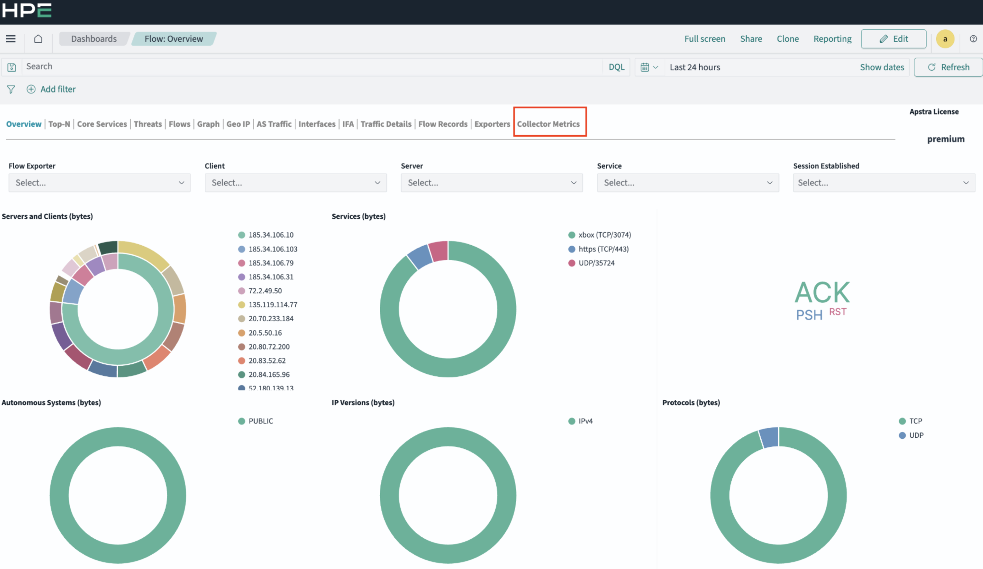Refresh the dashboard data
983x569 pixels.
[x=948, y=67]
